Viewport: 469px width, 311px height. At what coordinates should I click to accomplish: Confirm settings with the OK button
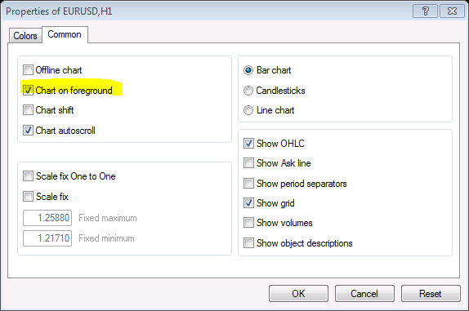point(298,293)
